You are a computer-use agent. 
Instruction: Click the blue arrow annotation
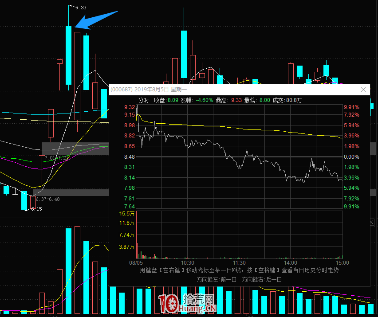tap(95, 20)
